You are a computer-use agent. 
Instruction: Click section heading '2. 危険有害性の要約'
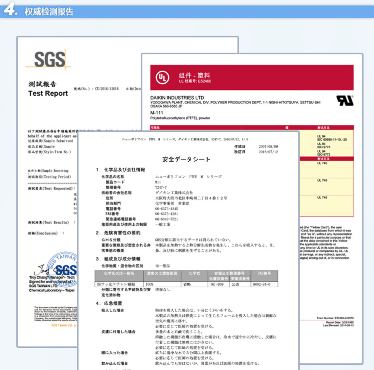(x=118, y=233)
